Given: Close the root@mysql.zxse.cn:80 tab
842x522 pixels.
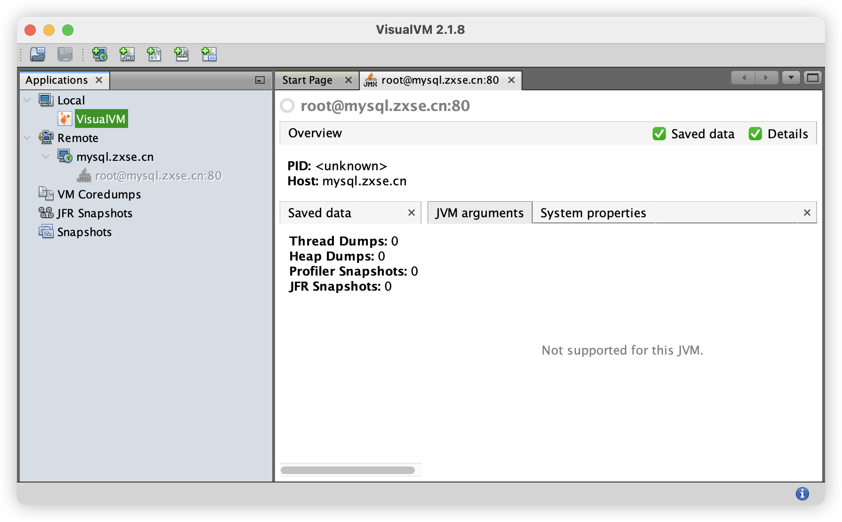Looking at the screenshot, I should 511,80.
